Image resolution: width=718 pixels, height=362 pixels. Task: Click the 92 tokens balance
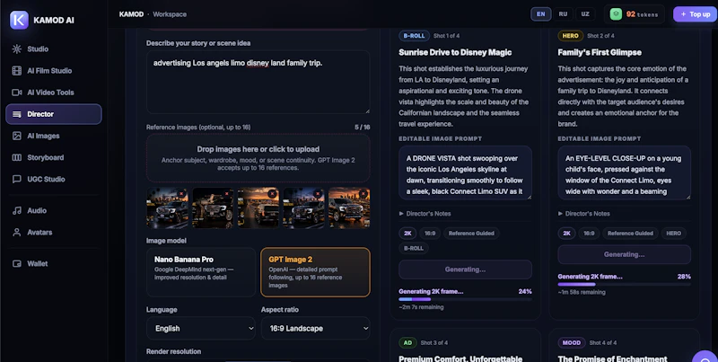pyautogui.click(x=636, y=14)
